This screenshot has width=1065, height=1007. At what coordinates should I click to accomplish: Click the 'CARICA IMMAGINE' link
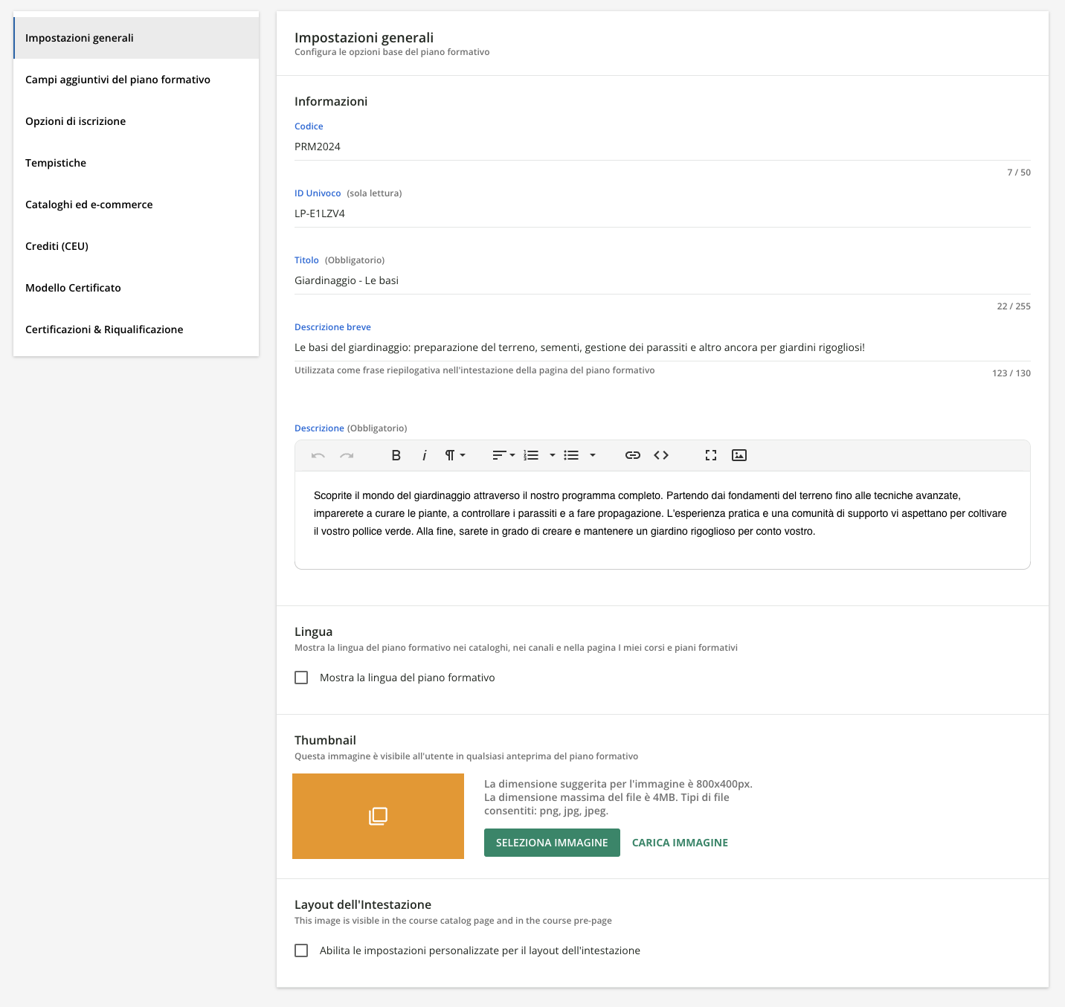pyautogui.click(x=680, y=843)
